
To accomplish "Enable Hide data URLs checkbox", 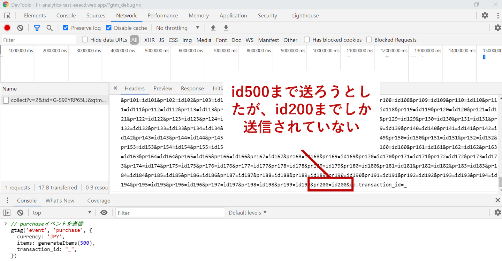I will click(85, 40).
